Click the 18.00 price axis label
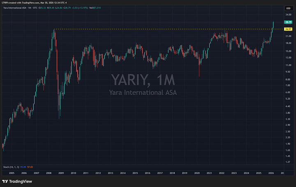 (x=288, y=43)
